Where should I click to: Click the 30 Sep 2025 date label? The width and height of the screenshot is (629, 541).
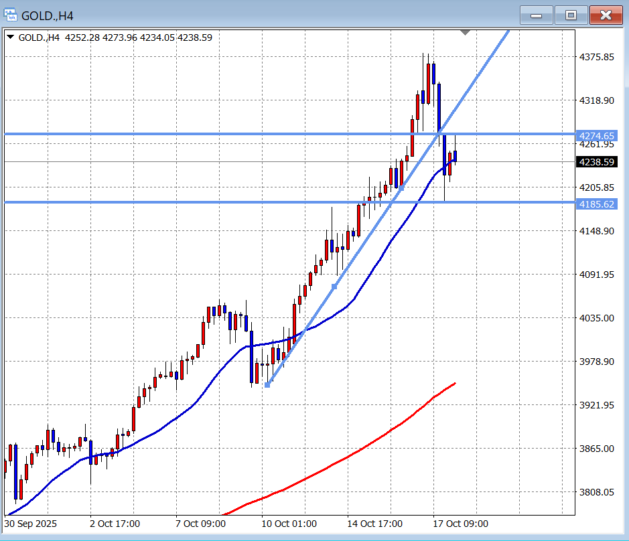31,523
